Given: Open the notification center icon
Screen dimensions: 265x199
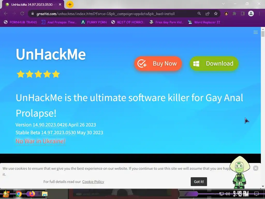Looking at the screenshot, I should click(256, 194).
